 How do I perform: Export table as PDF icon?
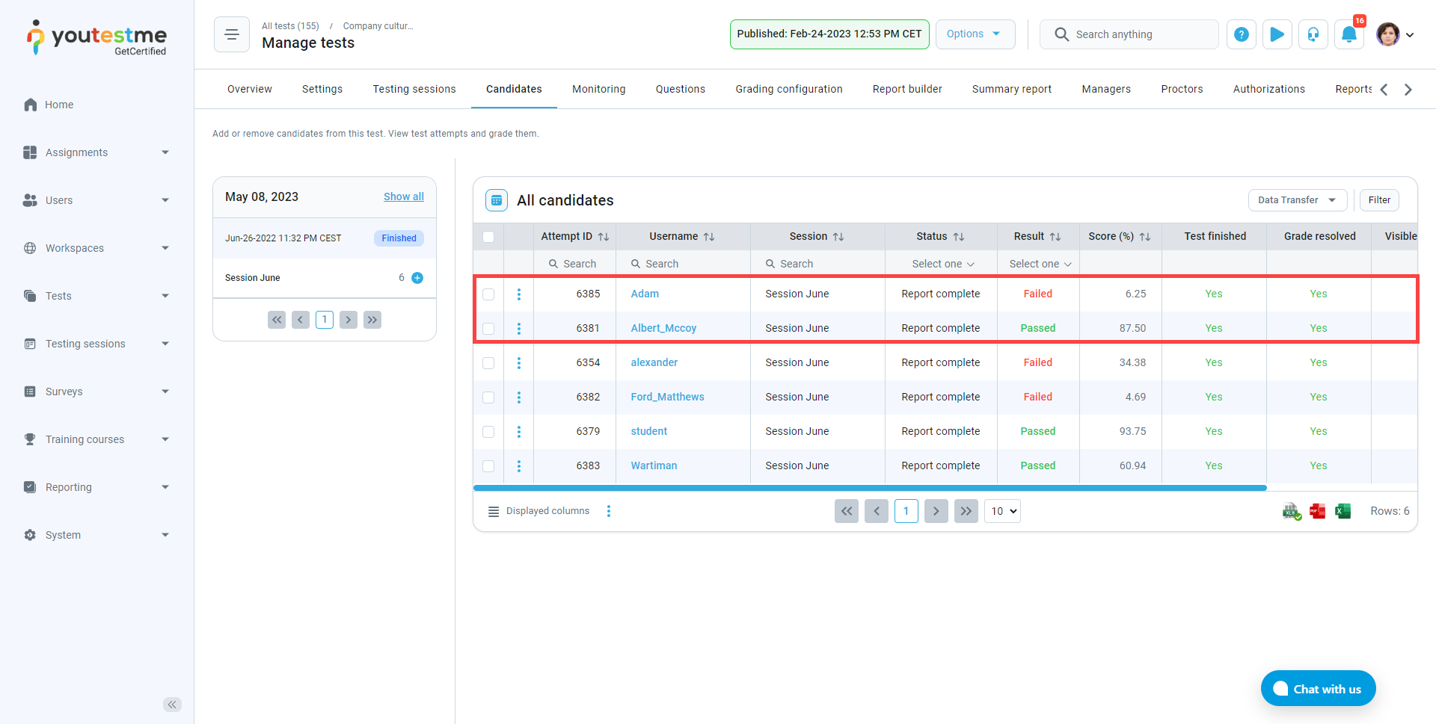click(x=1317, y=511)
